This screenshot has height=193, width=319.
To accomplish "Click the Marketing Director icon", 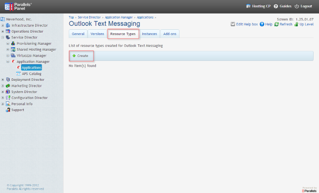I will click(8, 86).
